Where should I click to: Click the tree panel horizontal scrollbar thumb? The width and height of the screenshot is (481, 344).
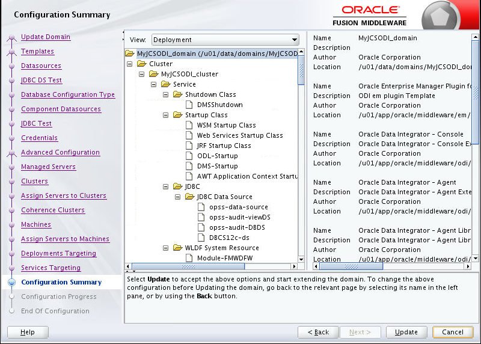188,266
